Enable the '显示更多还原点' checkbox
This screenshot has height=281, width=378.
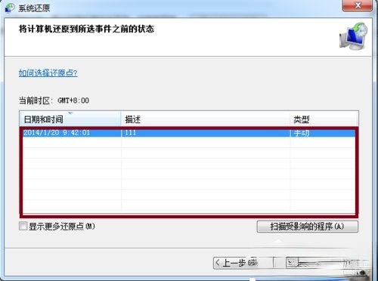click(23, 226)
